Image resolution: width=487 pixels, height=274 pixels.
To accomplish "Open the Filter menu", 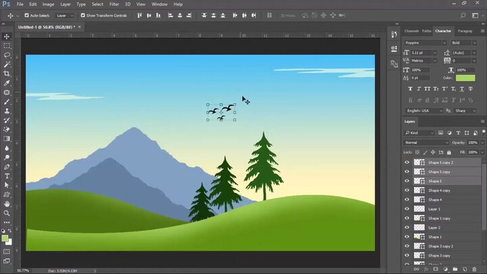I will point(114,4).
